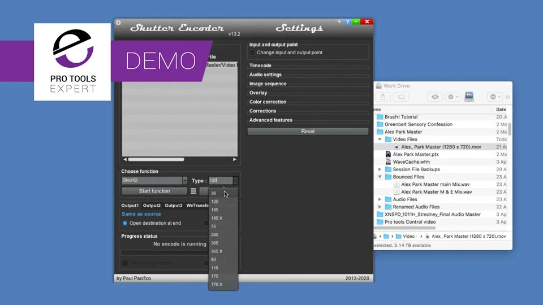Open Shutter Encoder settings gear icon
The image size is (543, 305).
pos(118,23)
